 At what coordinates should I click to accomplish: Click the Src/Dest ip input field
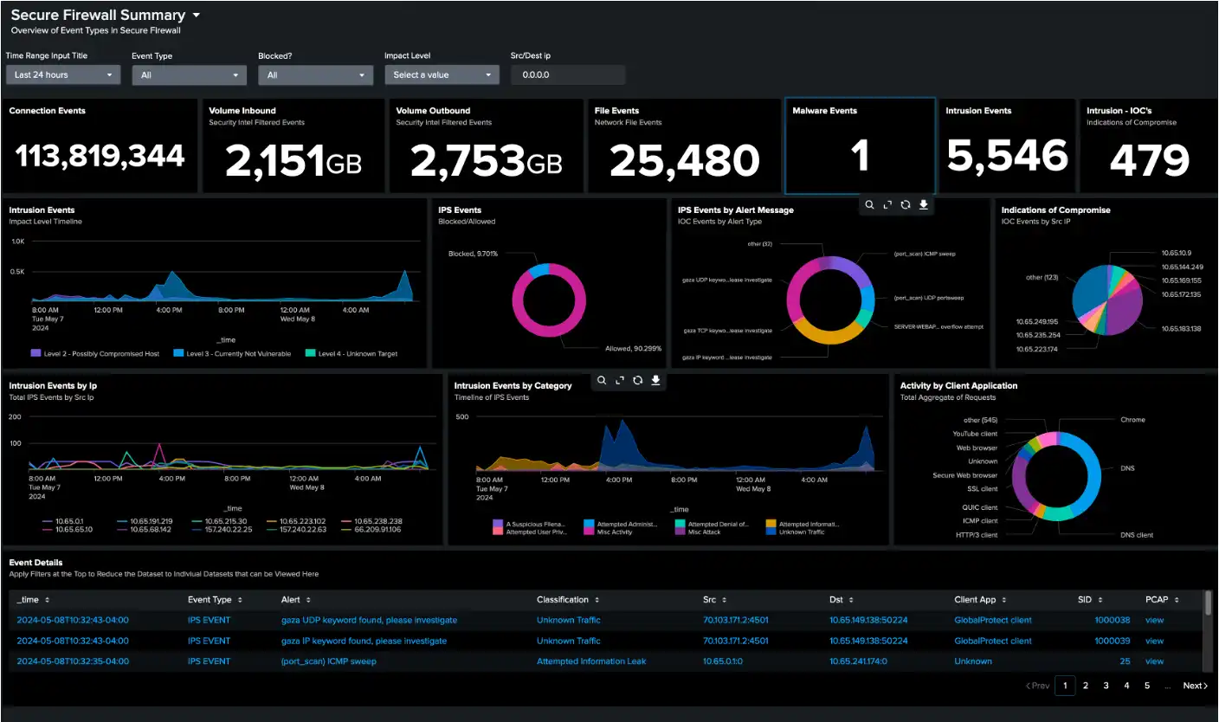(567, 75)
